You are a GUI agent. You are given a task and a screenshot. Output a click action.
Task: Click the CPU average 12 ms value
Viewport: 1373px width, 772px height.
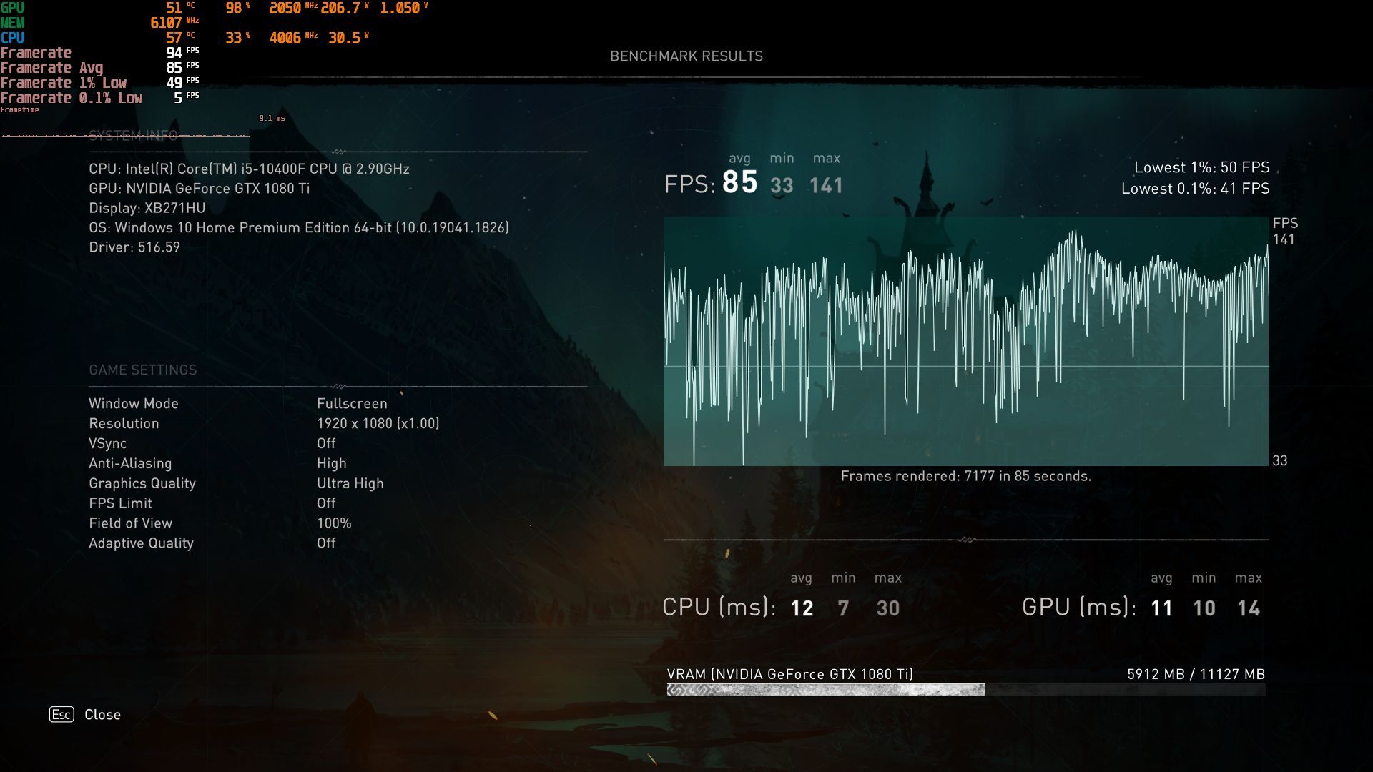click(802, 608)
